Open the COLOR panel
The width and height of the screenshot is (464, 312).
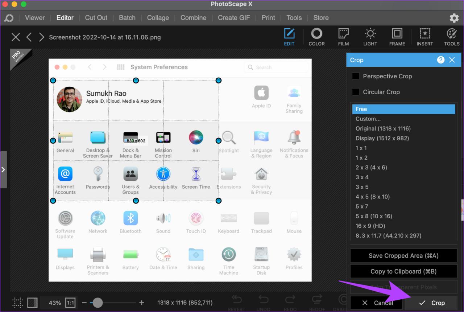(316, 37)
